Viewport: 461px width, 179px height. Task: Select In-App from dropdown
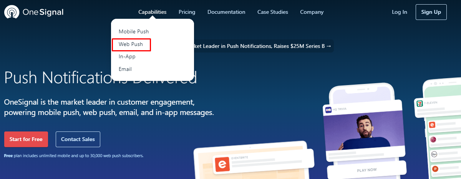coord(127,57)
